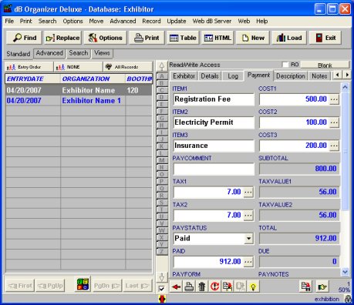
Task: Click the red and yellow splitter icon
Action: (162, 299)
